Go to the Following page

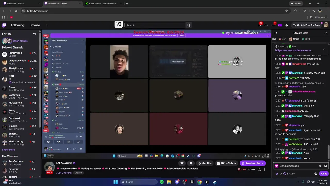[18, 25]
